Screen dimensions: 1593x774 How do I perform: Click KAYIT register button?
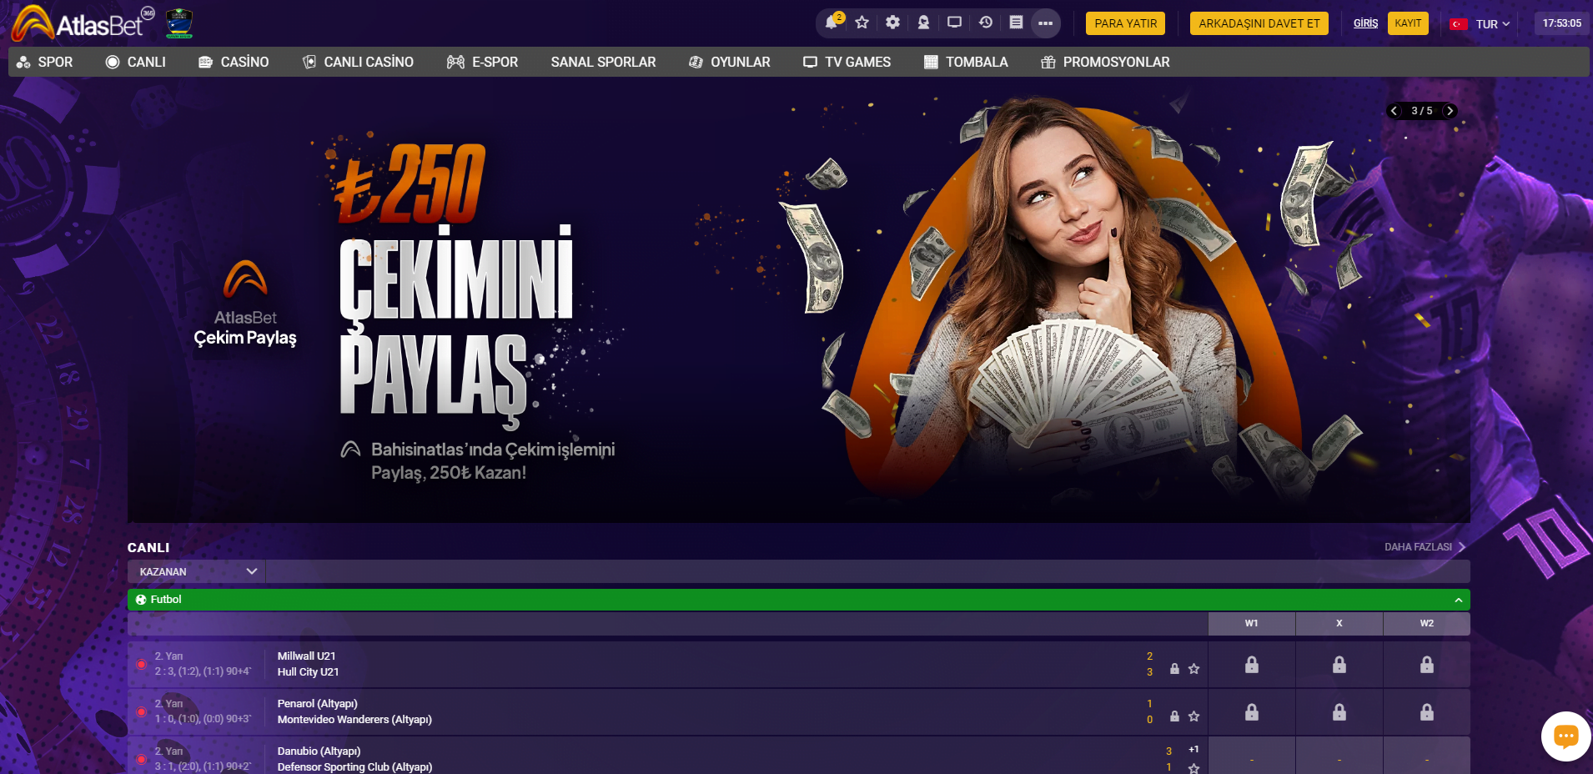pos(1408,23)
